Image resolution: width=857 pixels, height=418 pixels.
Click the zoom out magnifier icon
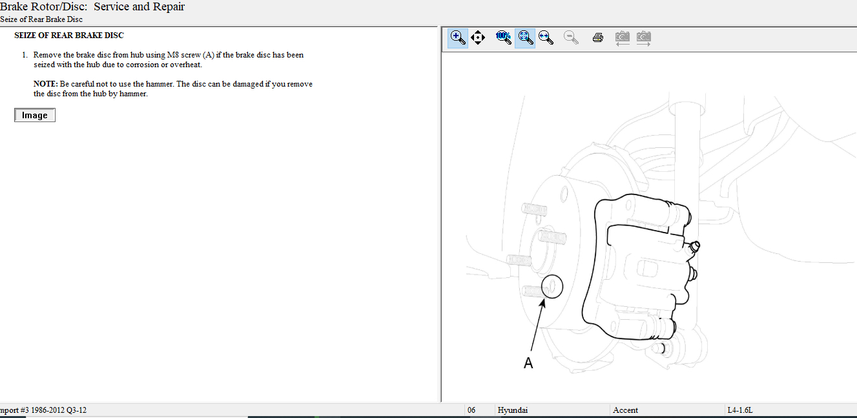click(x=571, y=37)
